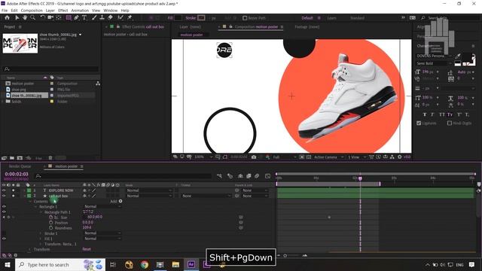The image size is (482, 271).
Task: Activate the Roto Brush tool
Action: (x=120, y=18)
